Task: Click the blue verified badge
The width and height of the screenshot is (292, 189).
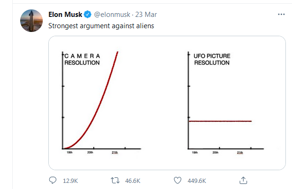Action: pyautogui.click(x=87, y=15)
